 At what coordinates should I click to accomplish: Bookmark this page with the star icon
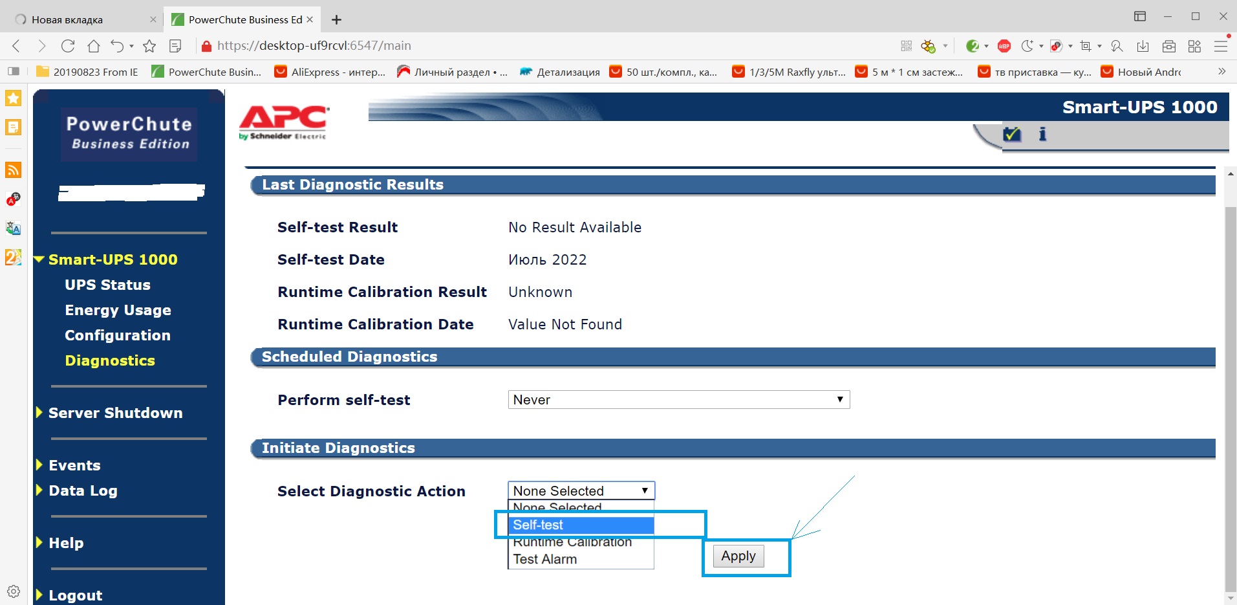pos(149,46)
